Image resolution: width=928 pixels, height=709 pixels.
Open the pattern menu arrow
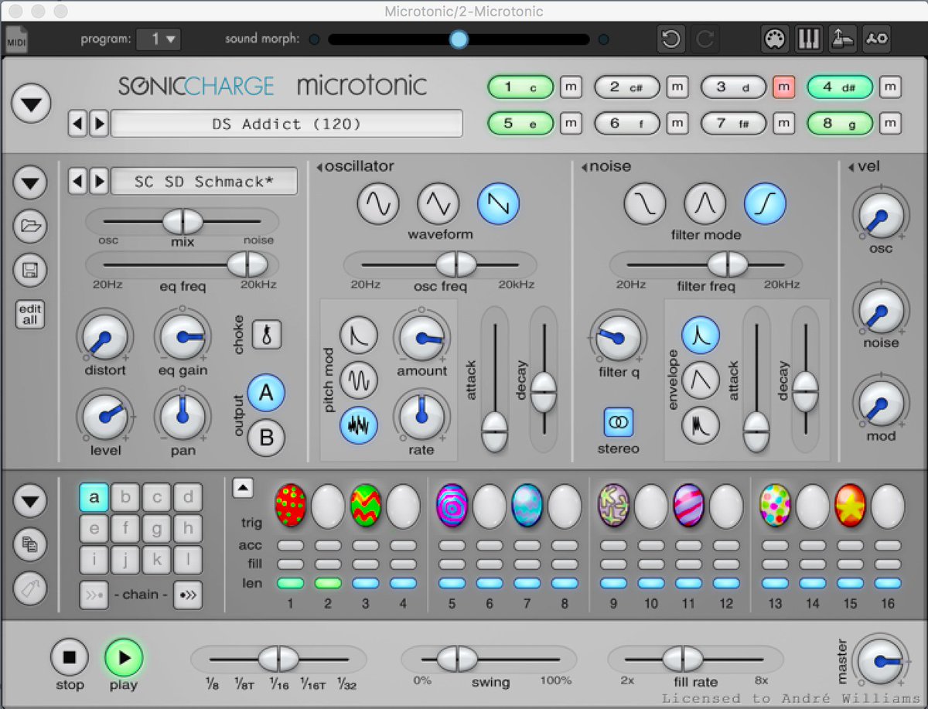[30, 503]
